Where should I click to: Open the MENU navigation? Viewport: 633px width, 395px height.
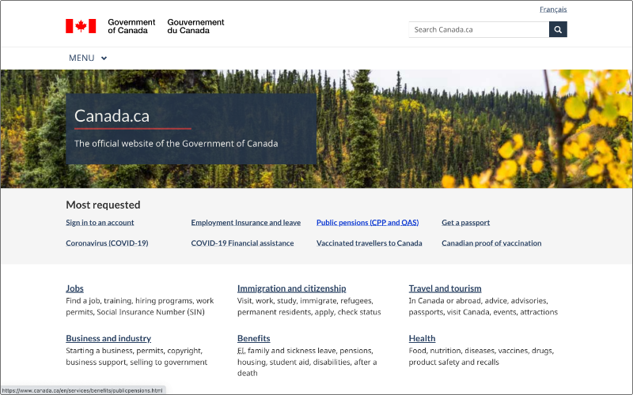pyautogui.click(x=88, y=58)
